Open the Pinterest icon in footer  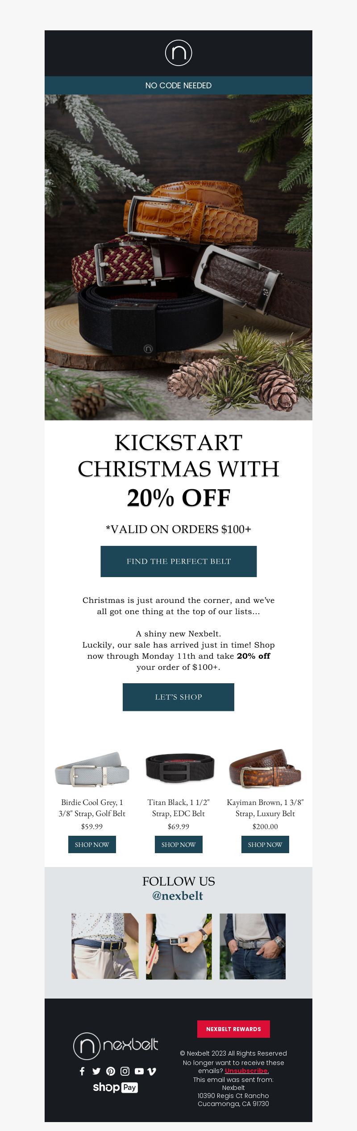click(111, 1071)
